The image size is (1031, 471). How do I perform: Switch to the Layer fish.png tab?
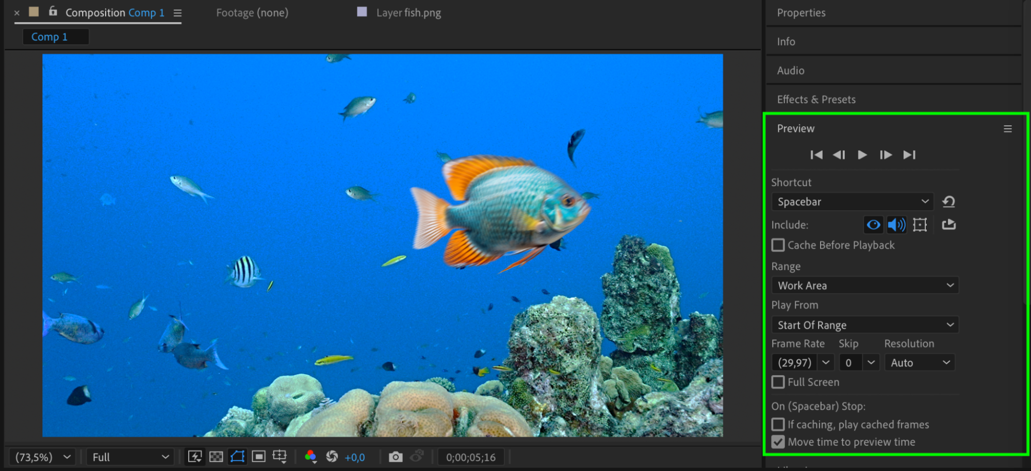(x=408, y=13)
